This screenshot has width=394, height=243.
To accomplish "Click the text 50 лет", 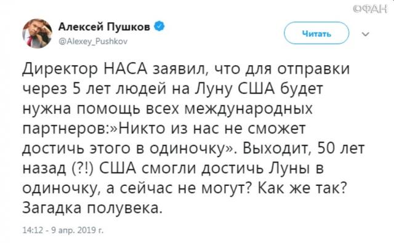I will click(x=341, y=149).
